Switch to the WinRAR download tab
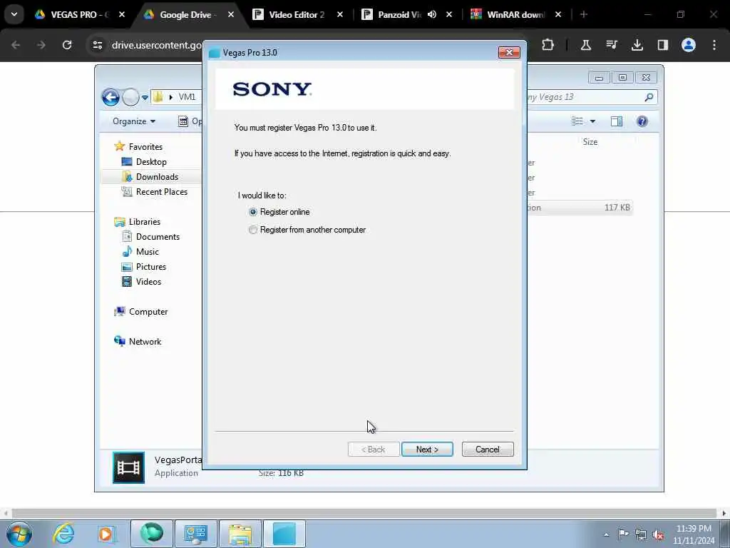The image size is (730, 548). click(x=515, y=14)
